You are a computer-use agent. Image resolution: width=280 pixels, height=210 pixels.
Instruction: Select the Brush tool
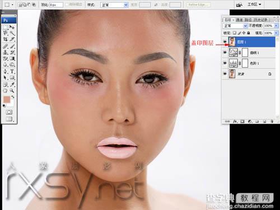click(12, 46)
